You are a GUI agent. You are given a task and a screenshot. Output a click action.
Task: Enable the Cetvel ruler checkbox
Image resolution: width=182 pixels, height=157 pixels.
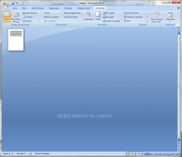pyautogui.click(x=42, y=13)
